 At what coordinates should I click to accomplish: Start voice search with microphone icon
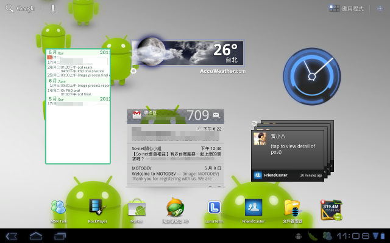53,9
